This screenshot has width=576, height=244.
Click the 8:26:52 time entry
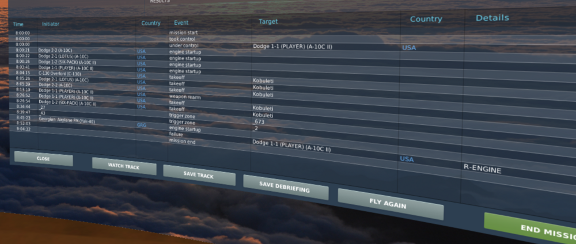point(23,95)
